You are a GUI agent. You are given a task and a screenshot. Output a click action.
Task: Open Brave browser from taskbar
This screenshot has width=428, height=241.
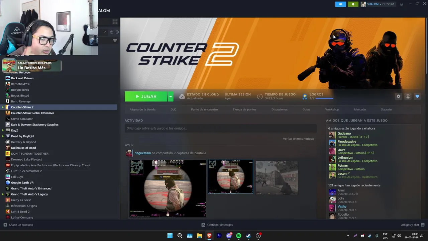(x=209, y=236)
